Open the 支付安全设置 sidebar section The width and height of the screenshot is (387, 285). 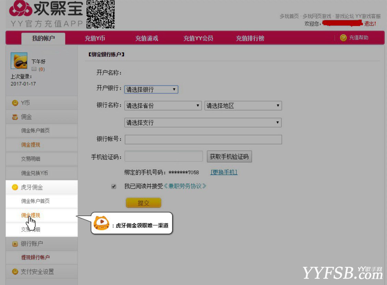pyautogui.click(x=41, y=272)
